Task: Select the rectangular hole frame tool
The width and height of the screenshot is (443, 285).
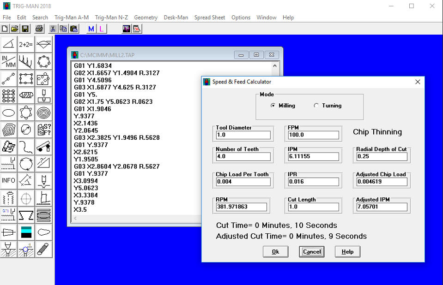Action: click(26, 79)
